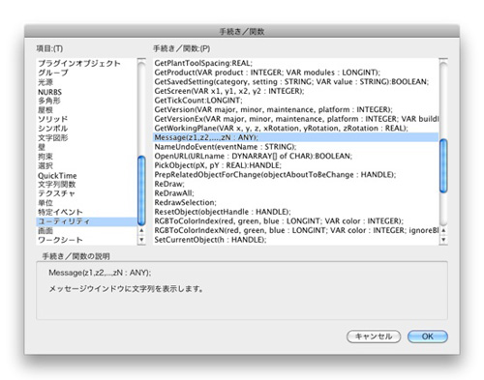The image size is (484, 380).
Task: Choose the ReDraw; function row
Action: [x=296, y=185]
